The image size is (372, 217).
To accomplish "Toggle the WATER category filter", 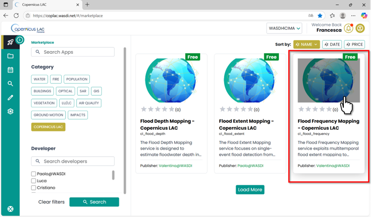I will pos(39,79).
